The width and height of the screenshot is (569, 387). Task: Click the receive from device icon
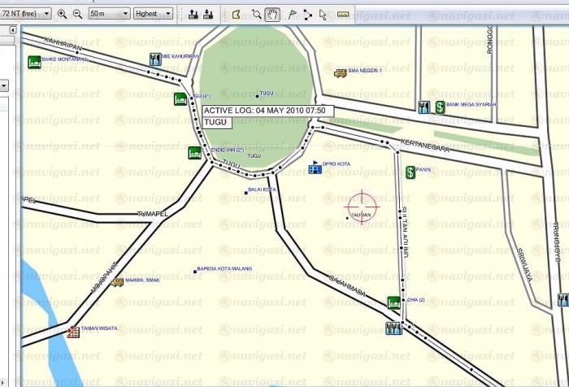(x=208, y=14)
